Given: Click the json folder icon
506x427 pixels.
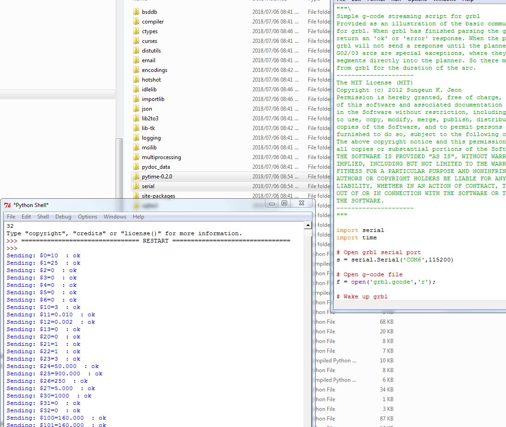Looking at the screenshot, I should [x=136, y=109].
